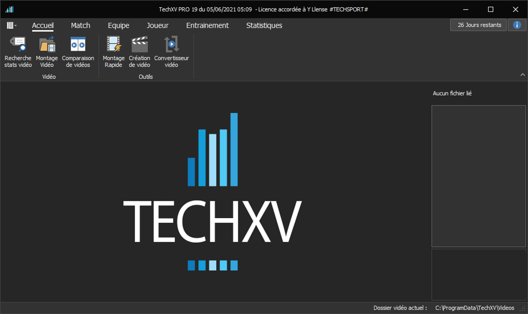The height and width of the screenshot is (314, 528).
Task: Show the Statistiques tab
Action: (x=264, y=25)
